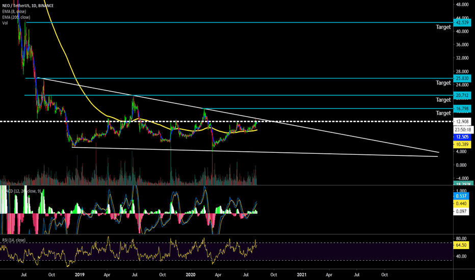Click the 0.537 MACD value tag
This screenshot has width=475, height=280.
(x=461, y=196)
